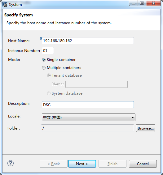
Task: Click the Locale dropdown arrow
Action: (x=133, y=117)
